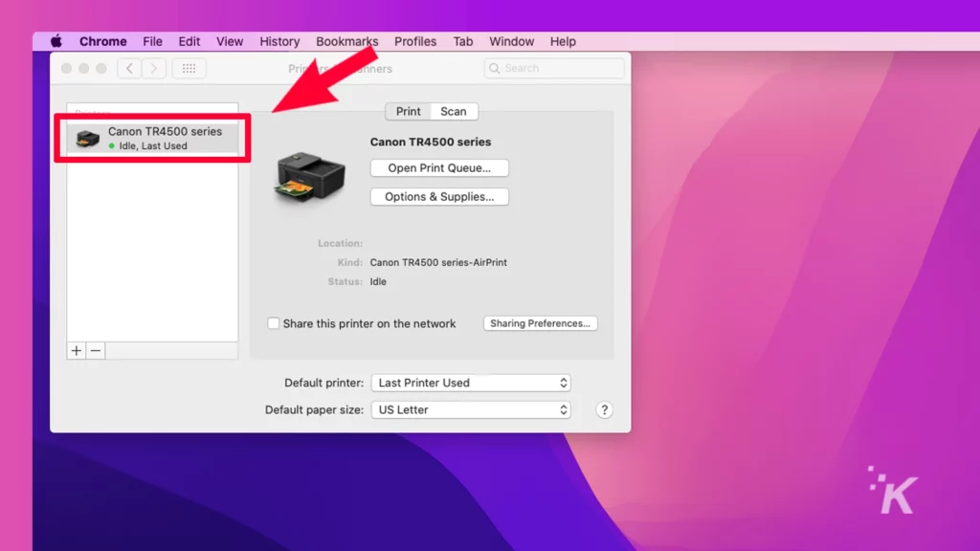Open the Default paper size dropdown
Image resolution: width=980 pixels, height=551 pixels.
pos(471,409)
